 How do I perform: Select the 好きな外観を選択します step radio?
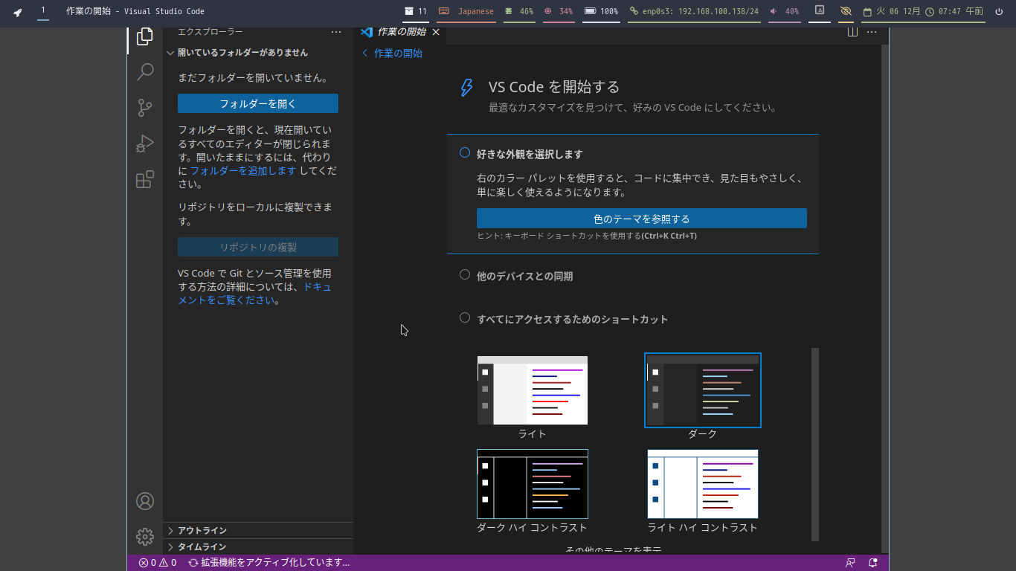pos(465,152)
